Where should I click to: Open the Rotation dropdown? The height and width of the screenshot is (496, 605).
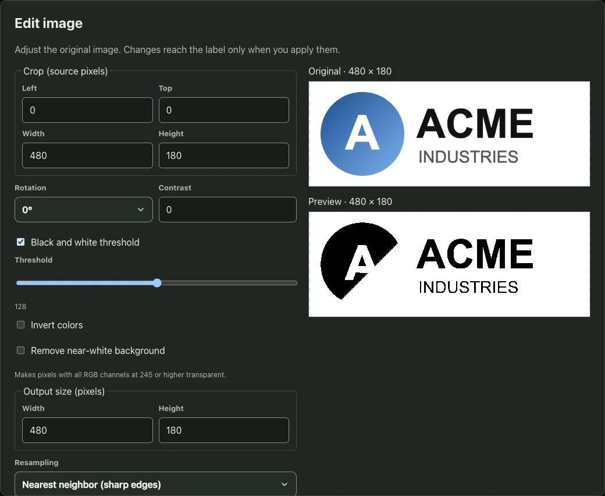pos(84,210)
